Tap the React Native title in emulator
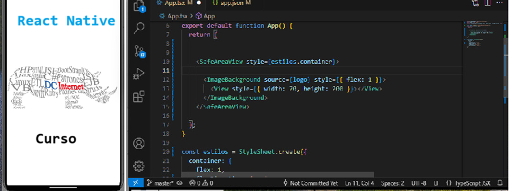509x191 pixels. pos(66,21)
